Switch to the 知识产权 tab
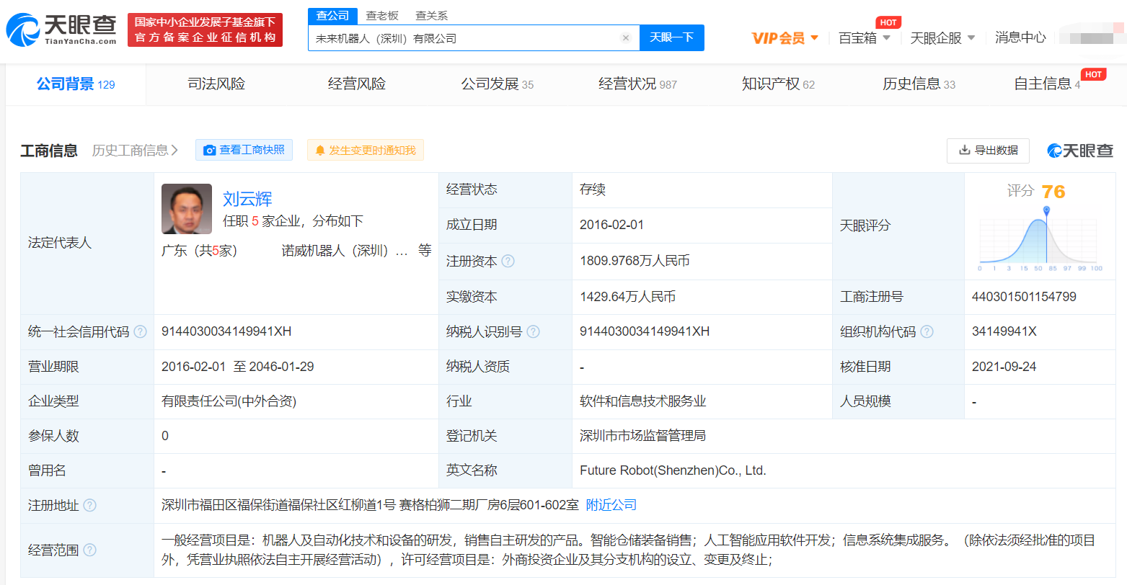 click(779, 84)
